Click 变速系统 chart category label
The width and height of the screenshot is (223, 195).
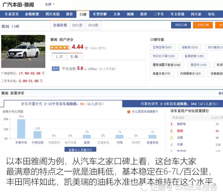coord(153,143)
